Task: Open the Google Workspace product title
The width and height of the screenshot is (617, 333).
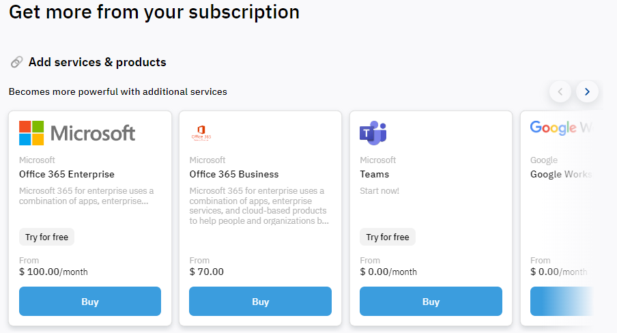Action: click(x=561, y=175)
